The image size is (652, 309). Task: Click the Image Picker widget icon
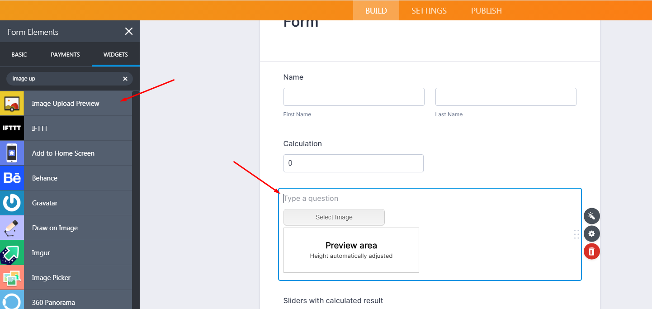click(12, 277)
